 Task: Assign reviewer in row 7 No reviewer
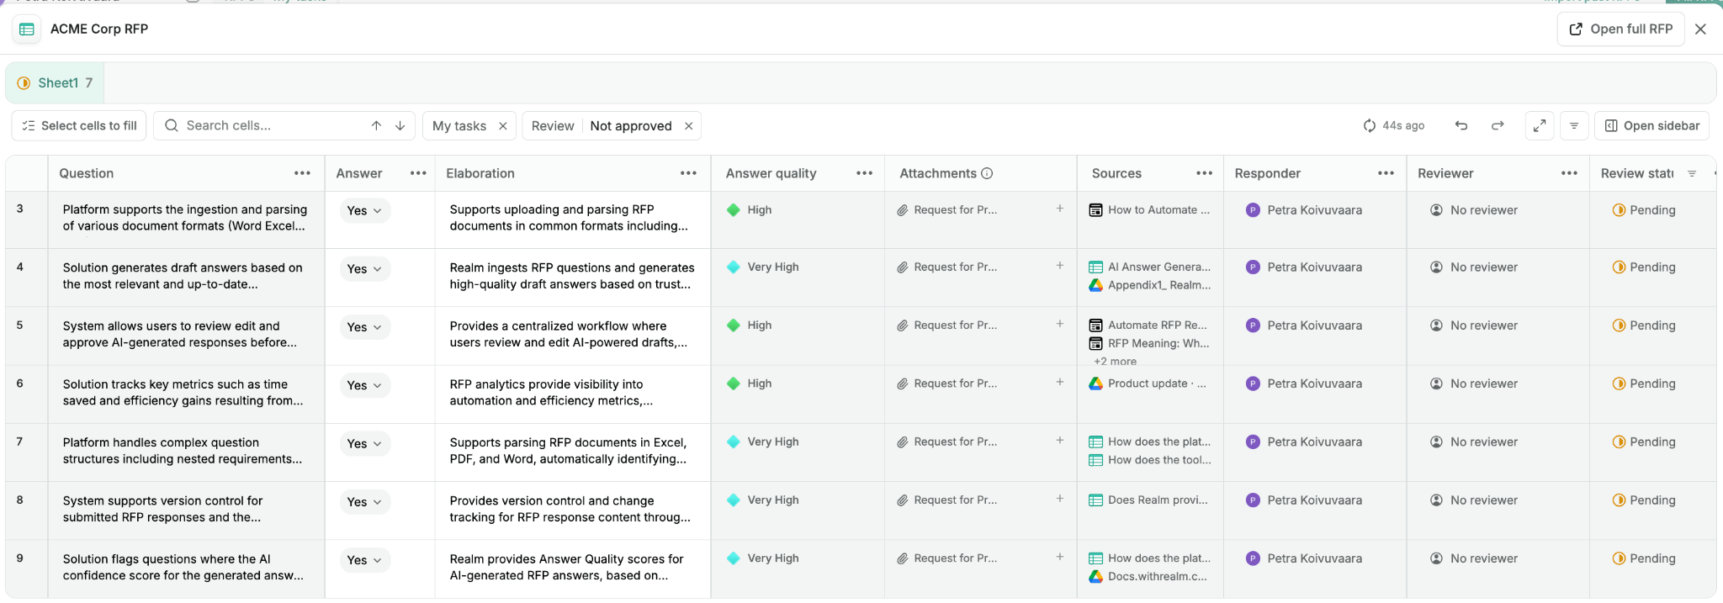click(1474, 442)
